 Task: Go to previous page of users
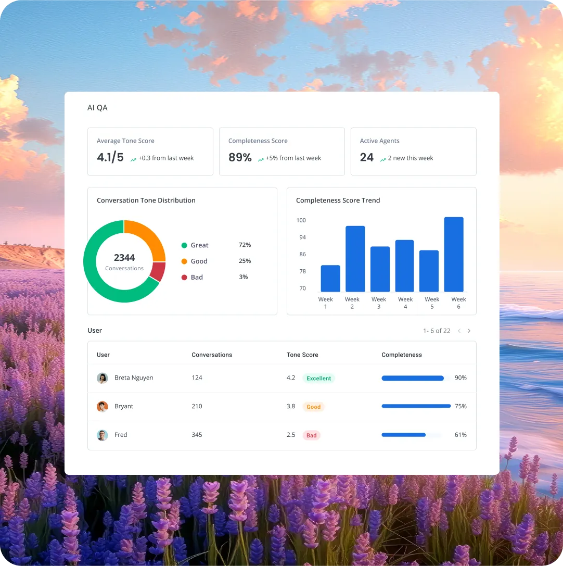pyautogui.click(x=459, y=331)
